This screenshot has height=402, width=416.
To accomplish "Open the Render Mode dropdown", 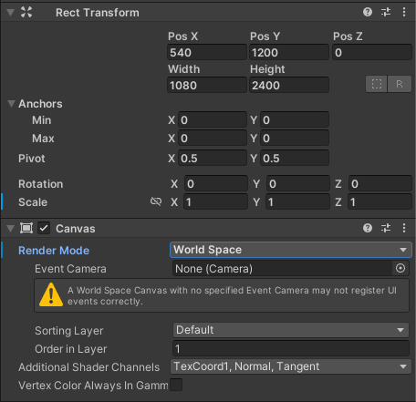I will 291,250.
